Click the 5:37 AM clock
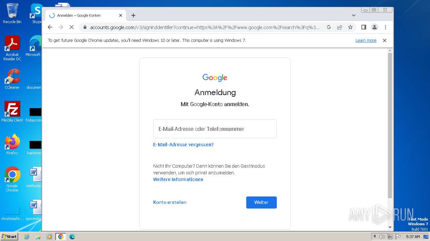The image size is (430, 241). (413, 237)
